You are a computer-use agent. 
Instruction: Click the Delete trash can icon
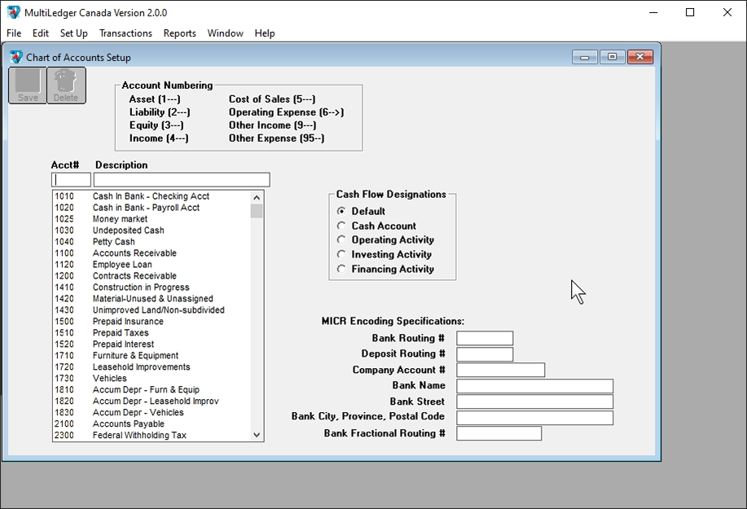pos(66,85)
